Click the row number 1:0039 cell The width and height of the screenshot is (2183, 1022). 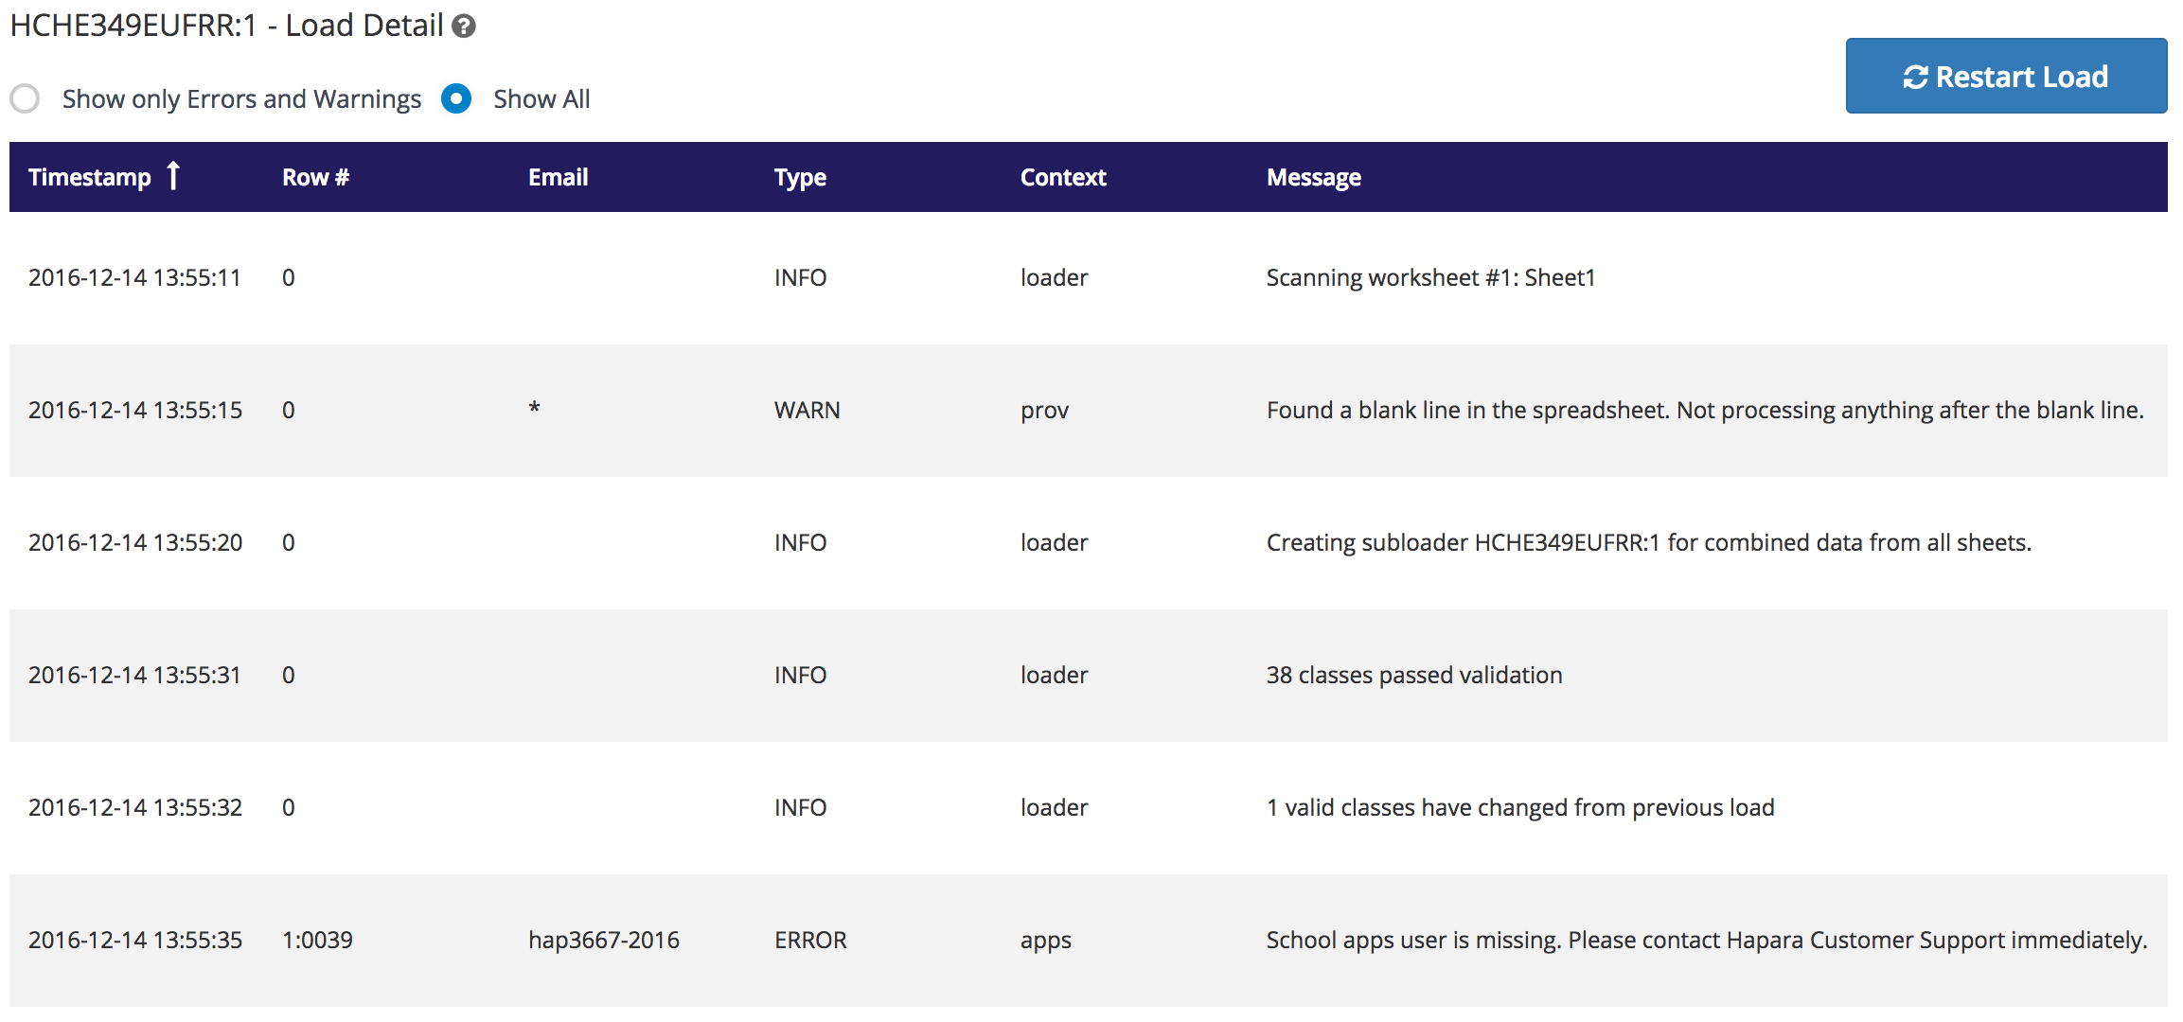coord(317,940)
